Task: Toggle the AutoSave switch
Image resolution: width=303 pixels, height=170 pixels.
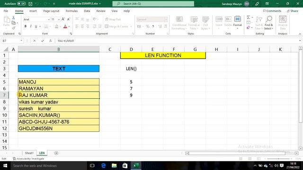Action: coord(21,4)
